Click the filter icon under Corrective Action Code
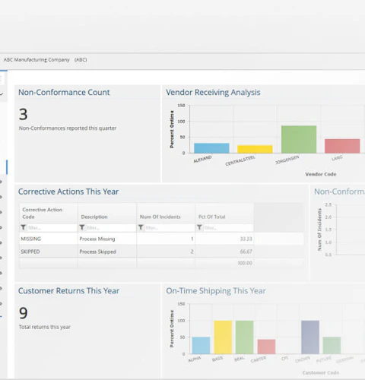 click(24, 227)
